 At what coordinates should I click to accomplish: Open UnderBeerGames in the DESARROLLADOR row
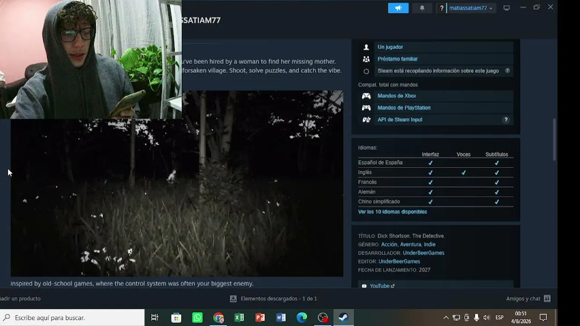[424, 253]
